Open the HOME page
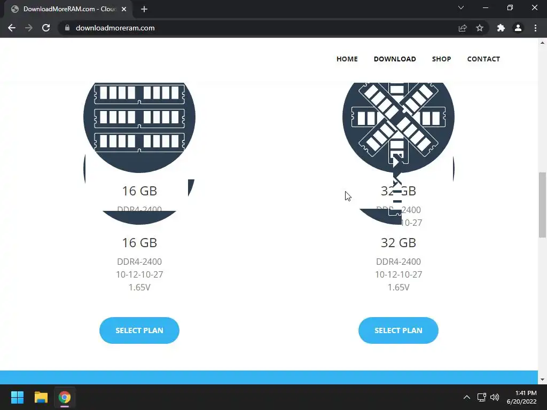Image resolution: width=547 pixels, height=410 pixels. (x=347, y=59)
